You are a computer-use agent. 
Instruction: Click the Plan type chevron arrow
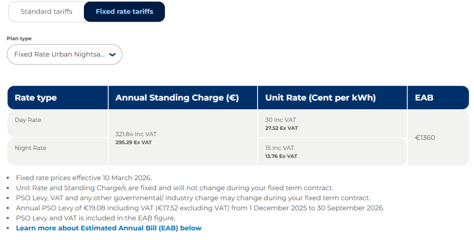(112, 55)
